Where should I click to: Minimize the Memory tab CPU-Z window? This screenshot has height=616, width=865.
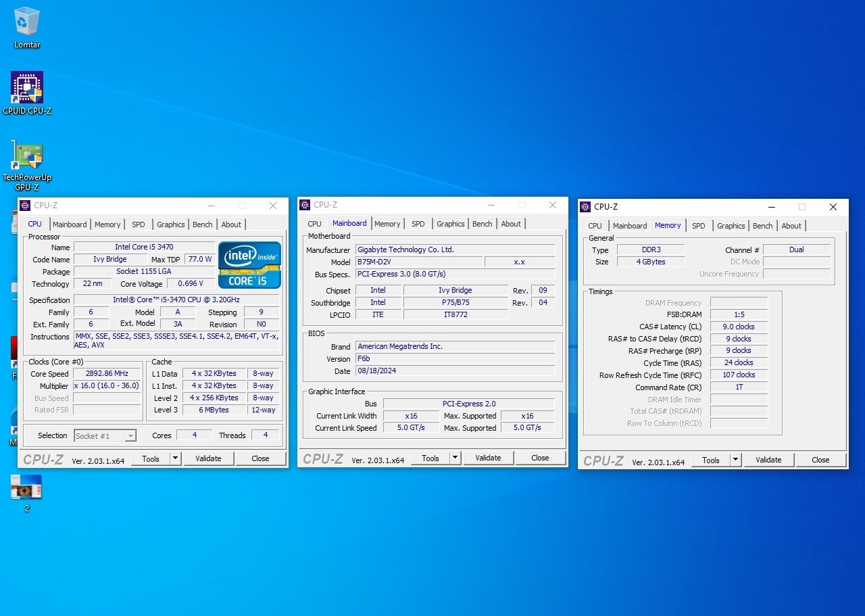[x=771, y=207]
